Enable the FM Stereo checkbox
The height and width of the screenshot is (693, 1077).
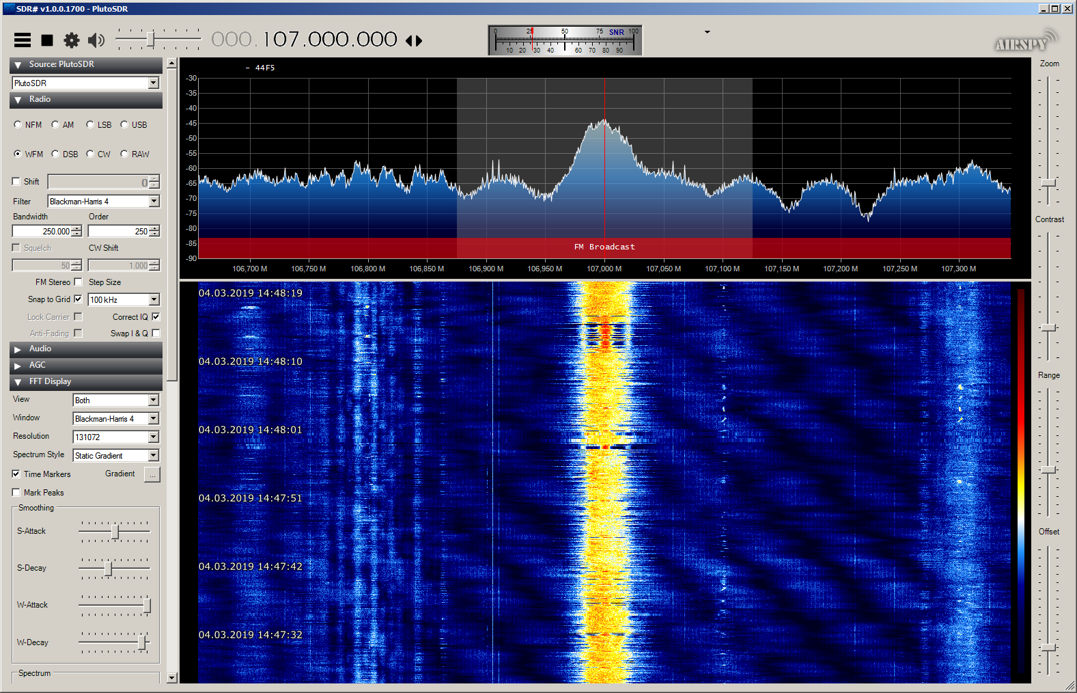tap(78, 282)
